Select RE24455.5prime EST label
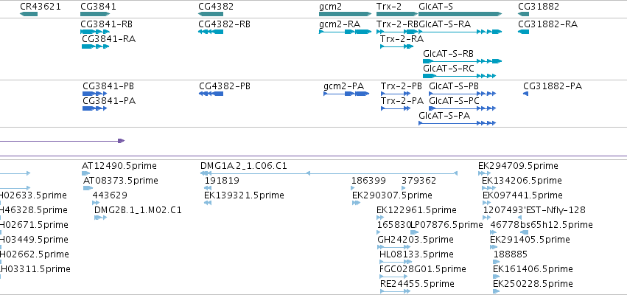Image resolution: width=627 pixels, height=295 pixels. coord(417,284)
